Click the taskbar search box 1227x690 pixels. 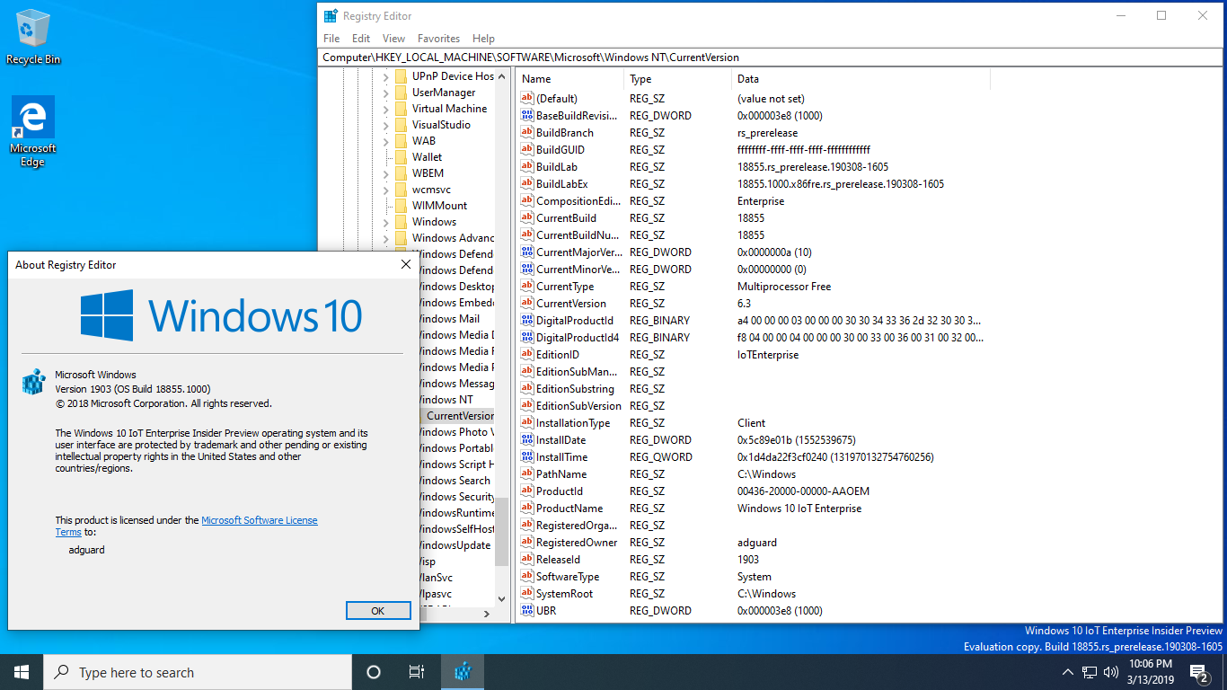click(x=198, y=672)
